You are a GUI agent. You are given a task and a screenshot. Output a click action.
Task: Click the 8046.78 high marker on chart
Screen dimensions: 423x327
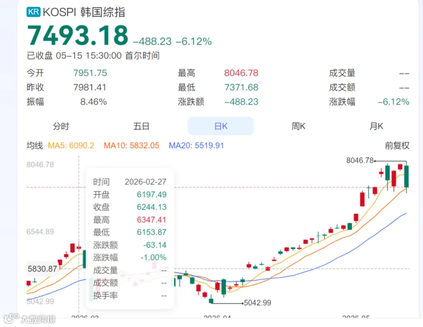click(360, 160)
